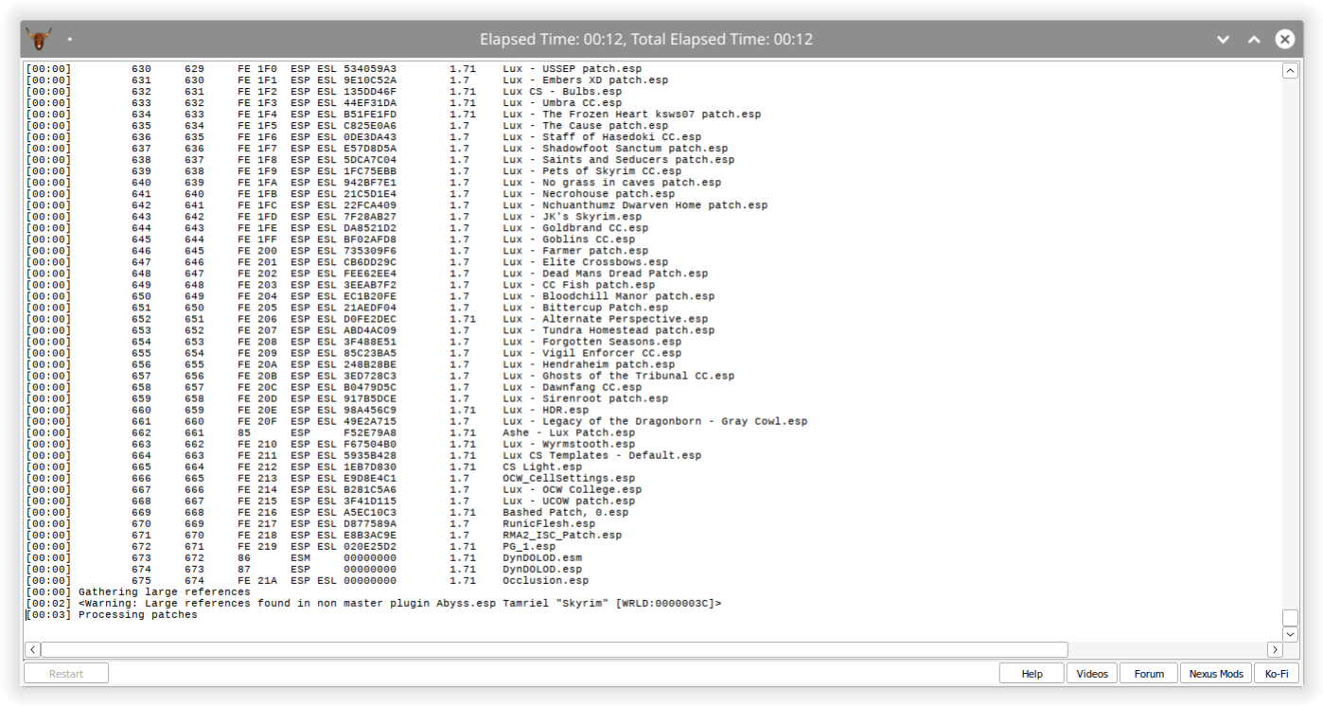Open the Ko-Fi button
Screen dimensions: 1323x706
point(1277,674)
